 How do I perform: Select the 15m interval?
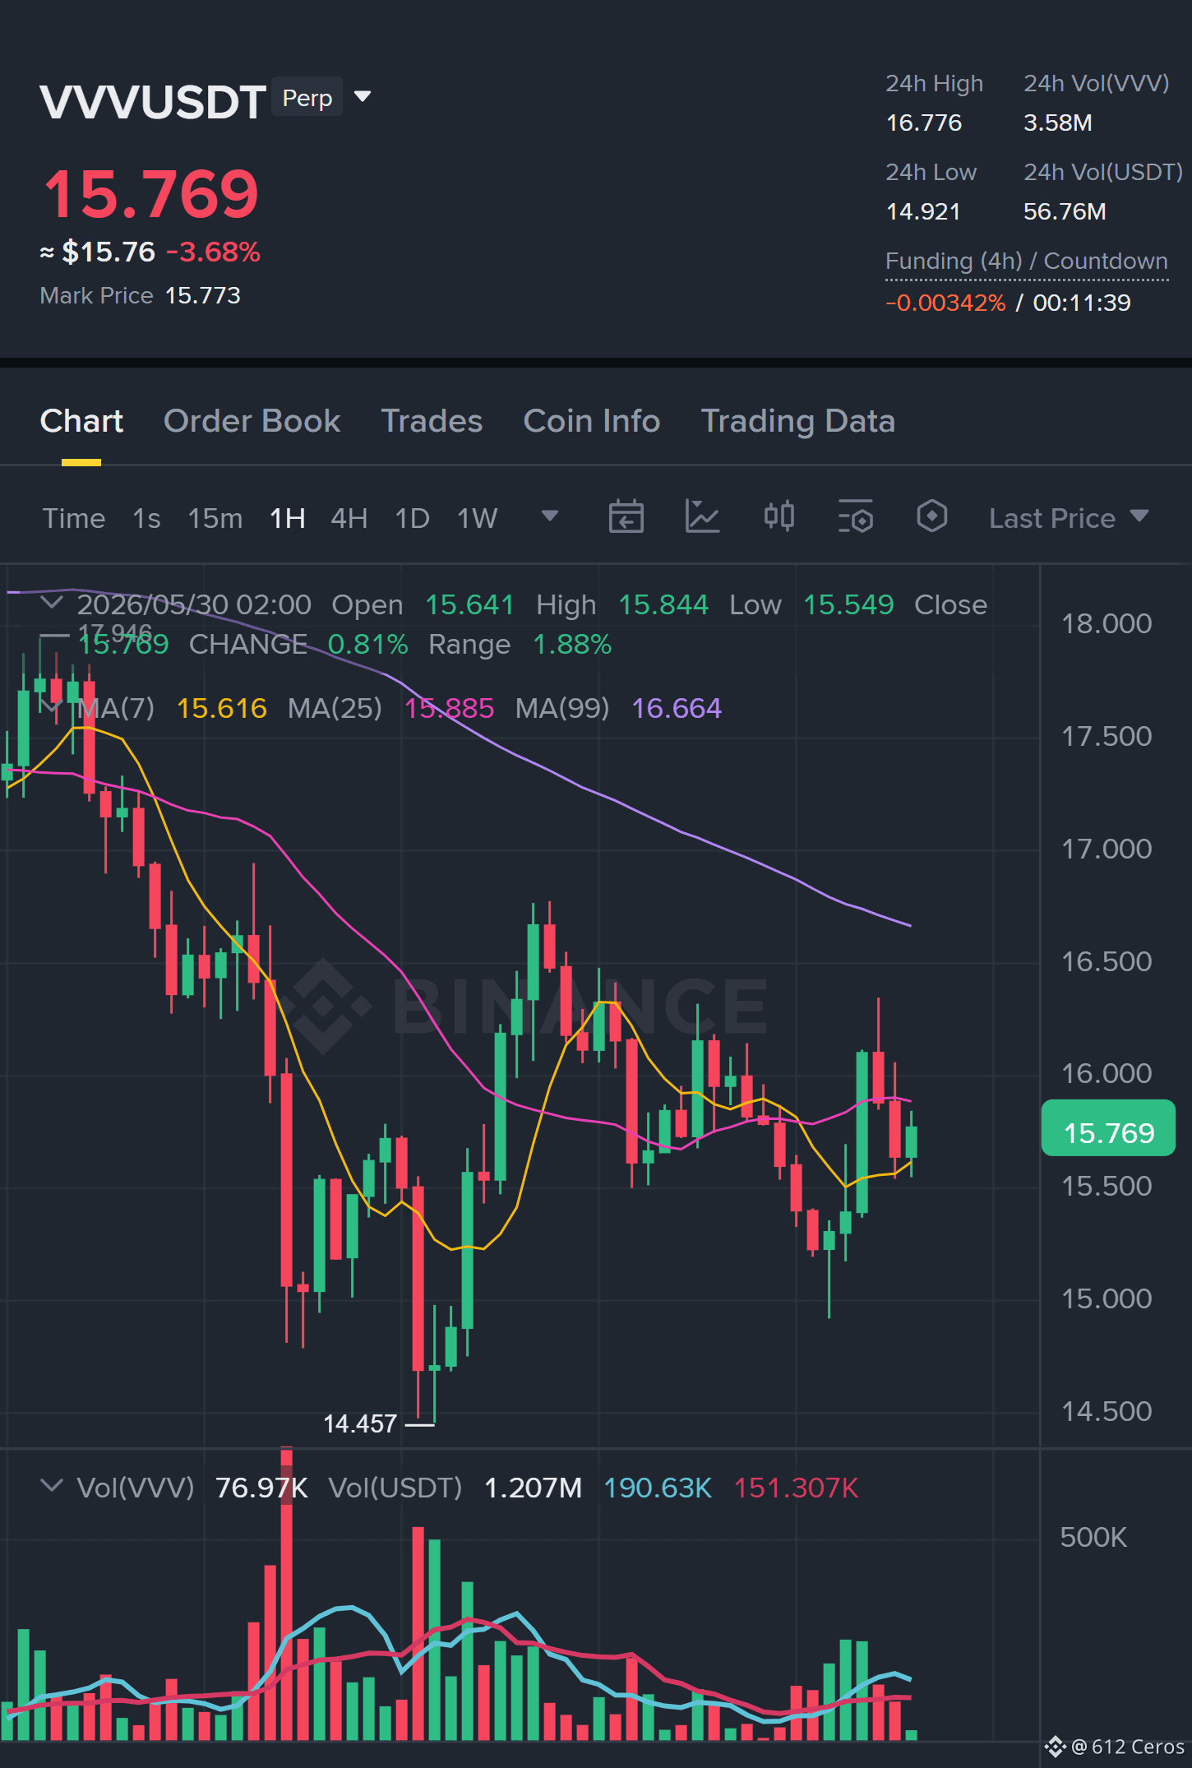point(215,518)
